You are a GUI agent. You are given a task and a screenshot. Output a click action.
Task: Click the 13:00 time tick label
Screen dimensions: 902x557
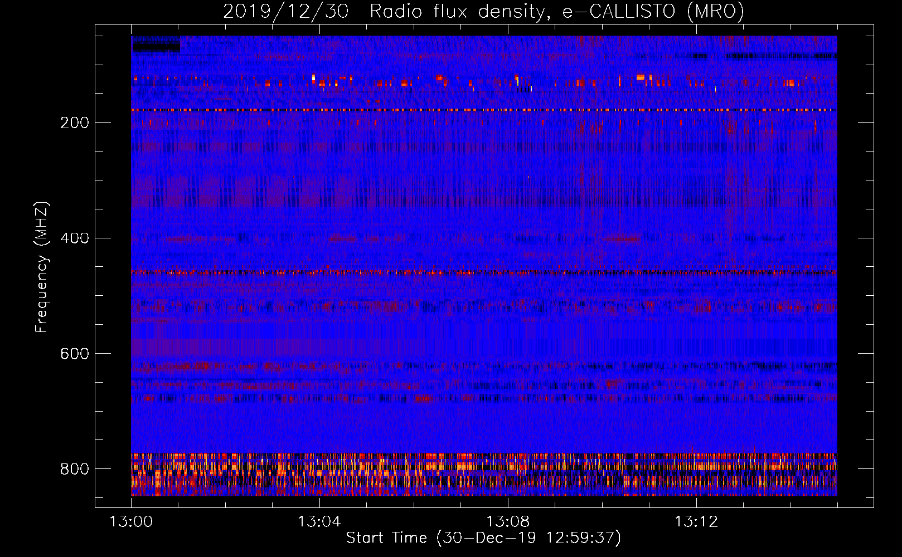(131, 522)
